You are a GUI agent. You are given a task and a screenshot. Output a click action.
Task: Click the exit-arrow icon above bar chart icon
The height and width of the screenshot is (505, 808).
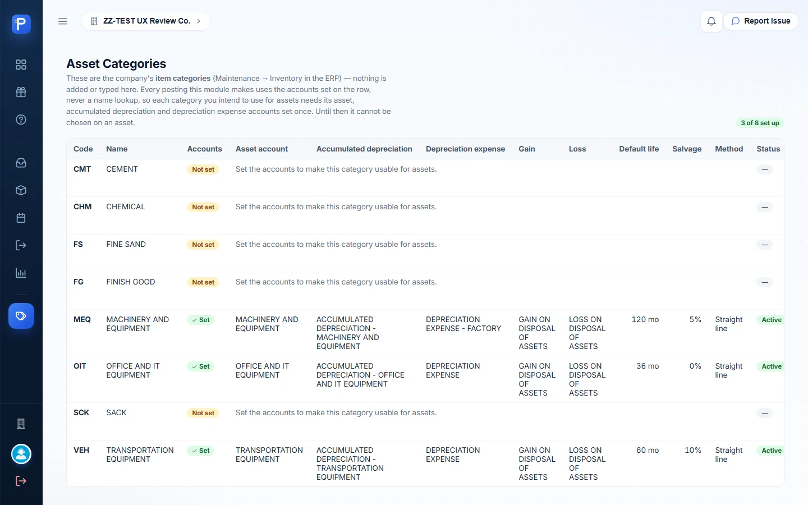coord(21,245)
